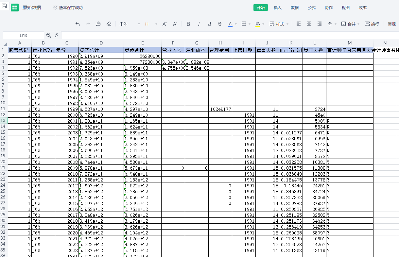Click the 合并 merge cells button

[x=348, y=24]
